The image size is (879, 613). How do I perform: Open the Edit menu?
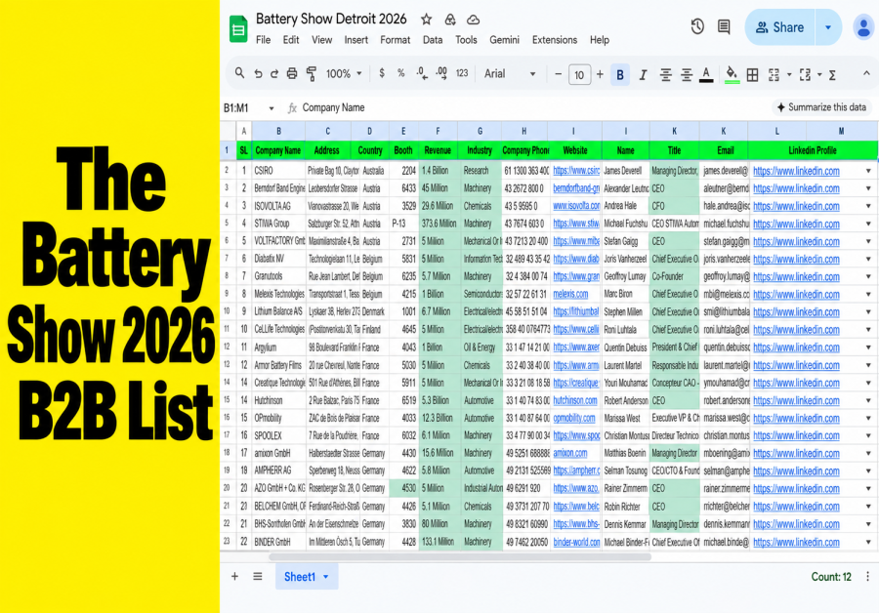tap(290, 40)
